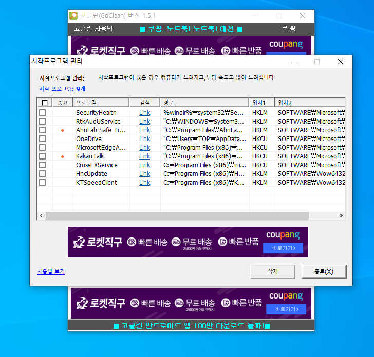Click the Wow6432 location cell for HncUpdate

pyautogui.click(x=311, y=173)
